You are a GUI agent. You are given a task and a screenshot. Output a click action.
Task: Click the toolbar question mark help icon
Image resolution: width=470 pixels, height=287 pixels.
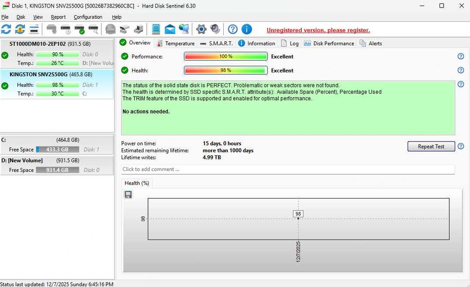coord(233,29)
